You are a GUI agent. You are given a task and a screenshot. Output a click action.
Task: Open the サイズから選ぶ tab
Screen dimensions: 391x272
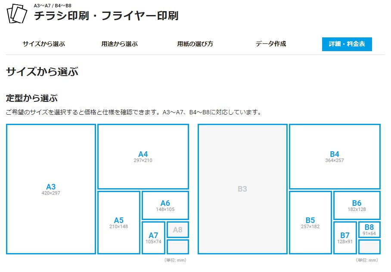[x=44, y=44]
